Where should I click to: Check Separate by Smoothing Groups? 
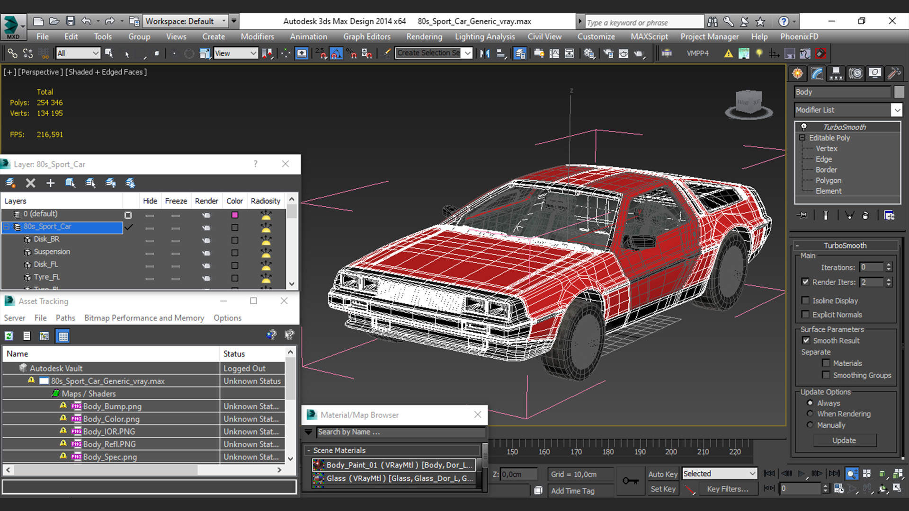coord(826,375)
